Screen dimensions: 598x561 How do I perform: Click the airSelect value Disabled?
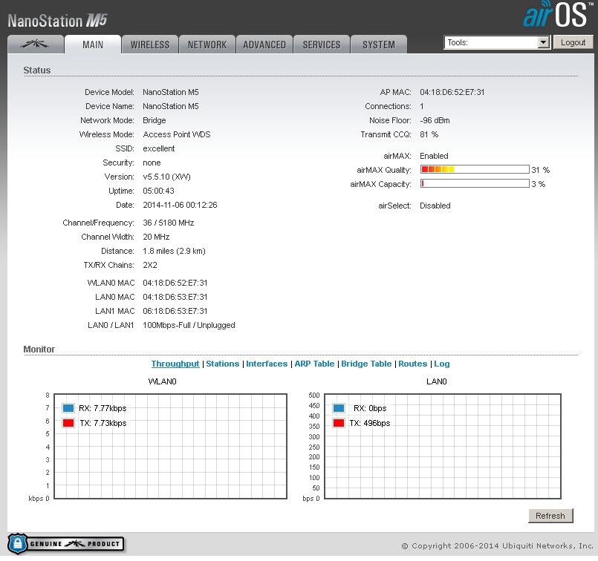[x=435, y=206]
